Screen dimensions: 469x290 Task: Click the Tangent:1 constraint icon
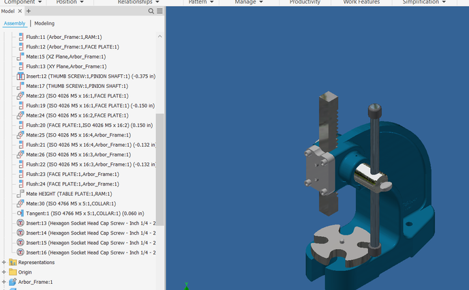(x=20, y=214)
